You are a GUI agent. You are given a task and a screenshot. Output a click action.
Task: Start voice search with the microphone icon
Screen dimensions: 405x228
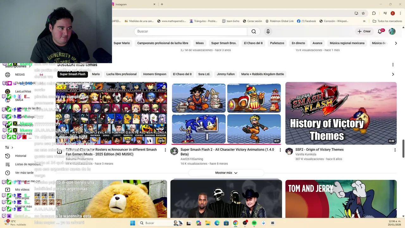[268, 31]
